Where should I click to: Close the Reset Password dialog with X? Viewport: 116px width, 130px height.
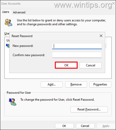point(101,36)
